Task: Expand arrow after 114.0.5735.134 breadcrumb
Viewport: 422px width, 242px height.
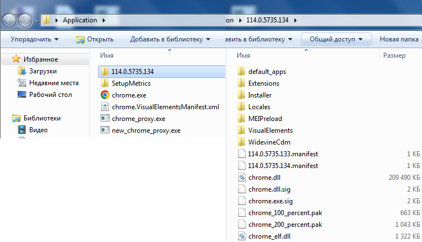Action: coord(296,20)
